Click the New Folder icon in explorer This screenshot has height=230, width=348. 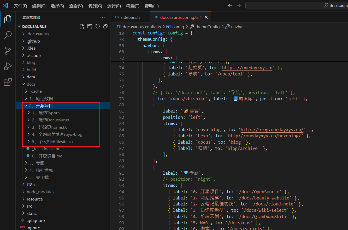pos(90,26)
